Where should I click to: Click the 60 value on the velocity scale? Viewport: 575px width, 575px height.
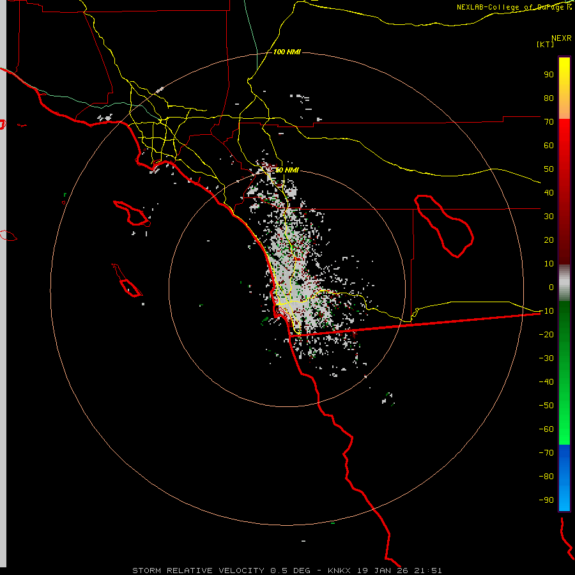pyautogui.click(x=549, y=146)
